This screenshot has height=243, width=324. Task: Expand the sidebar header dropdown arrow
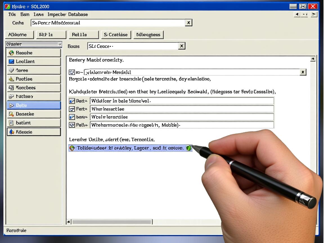point(59,44)
